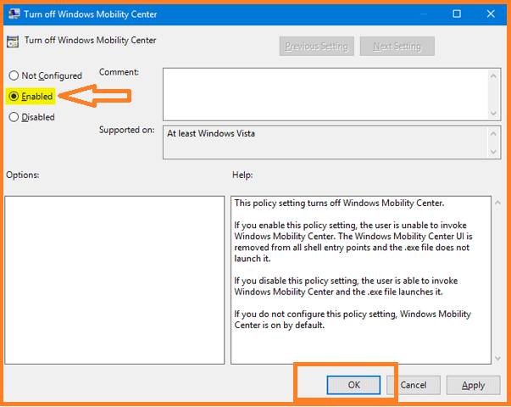The image size is (511, 407).
Task: Click the title bar policy window icon
Action: tap(14, 14)
